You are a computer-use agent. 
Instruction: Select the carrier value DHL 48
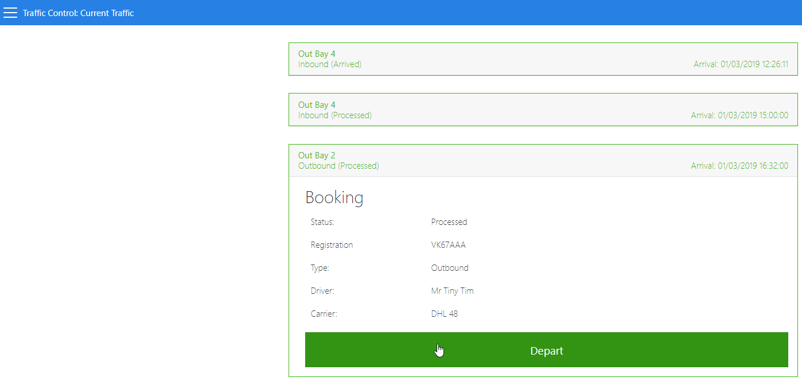click(444, 314)
